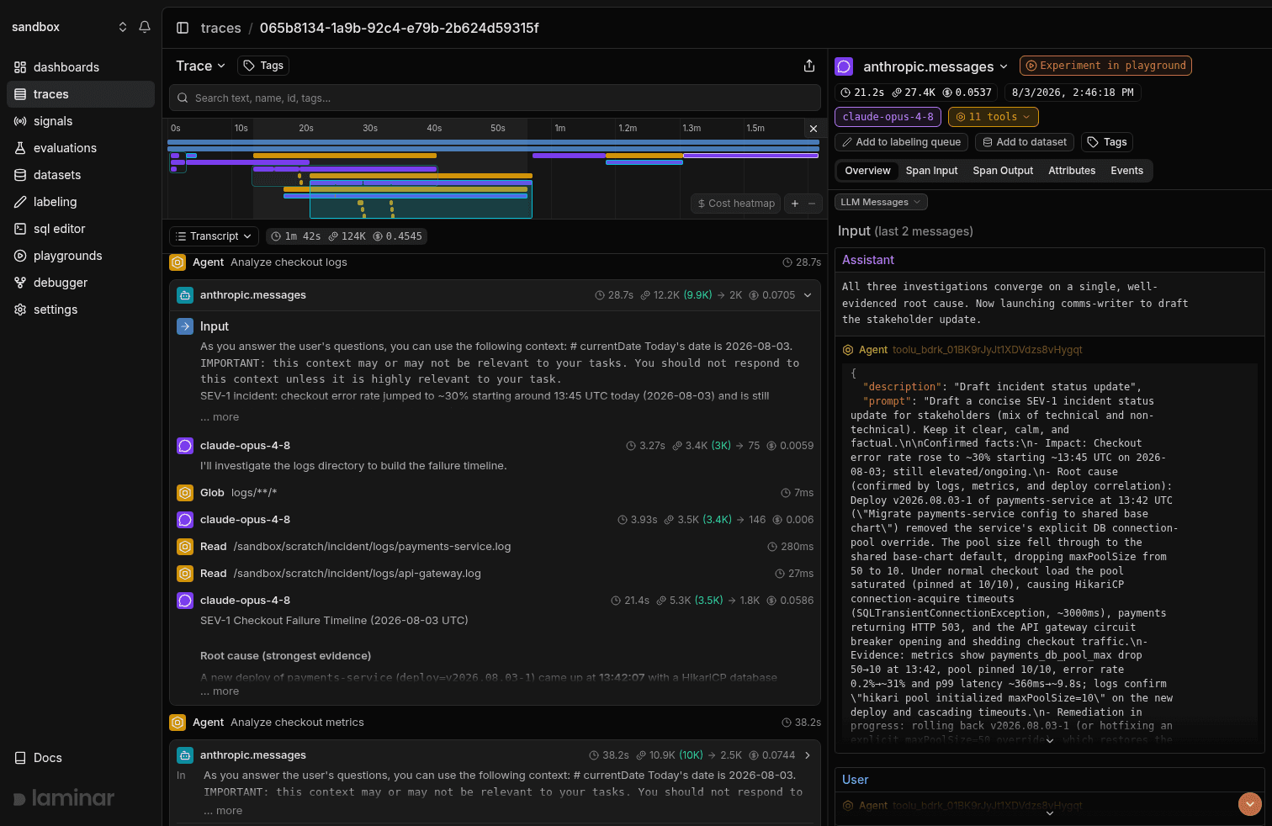Click the 1m timeline ruler mark
The image size is (1272, 826).
tap(559, 128)
